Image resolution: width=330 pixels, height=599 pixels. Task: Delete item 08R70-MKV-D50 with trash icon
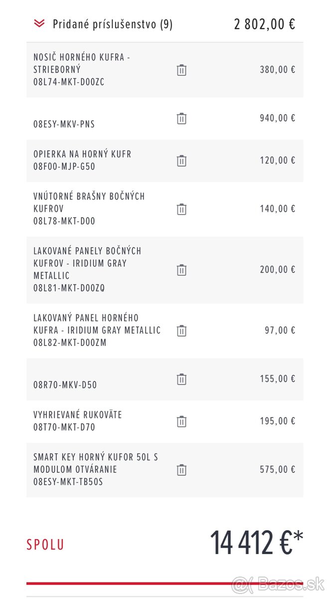[181, 379]
